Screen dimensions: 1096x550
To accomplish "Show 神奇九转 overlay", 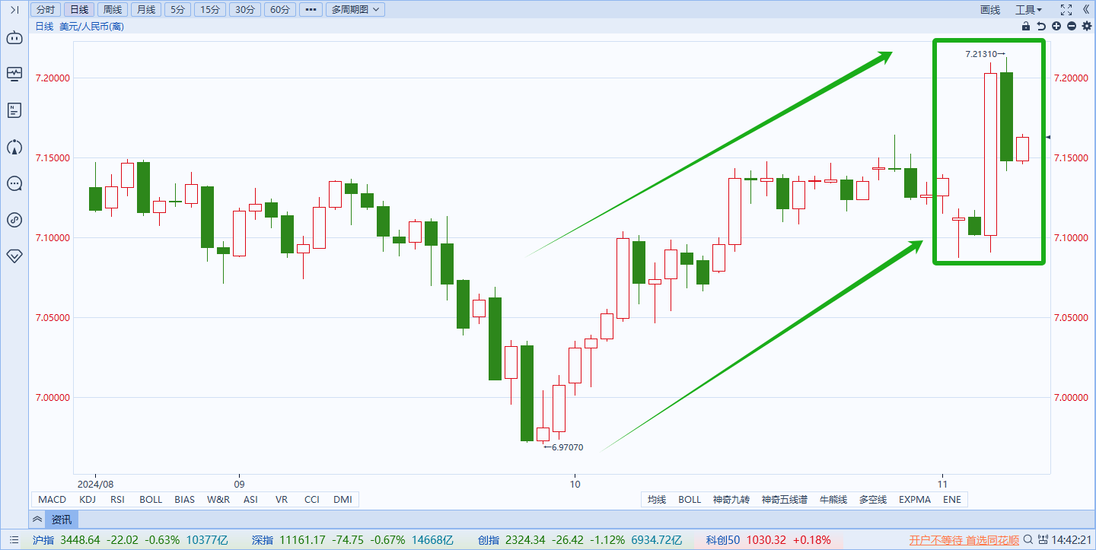I will (731, 500).
